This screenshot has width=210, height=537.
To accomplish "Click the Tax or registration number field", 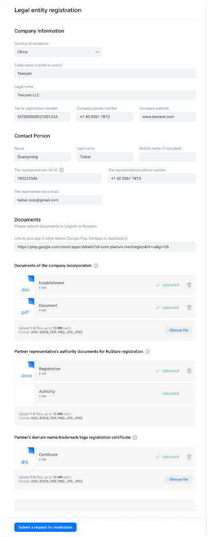I will (43, 117).
